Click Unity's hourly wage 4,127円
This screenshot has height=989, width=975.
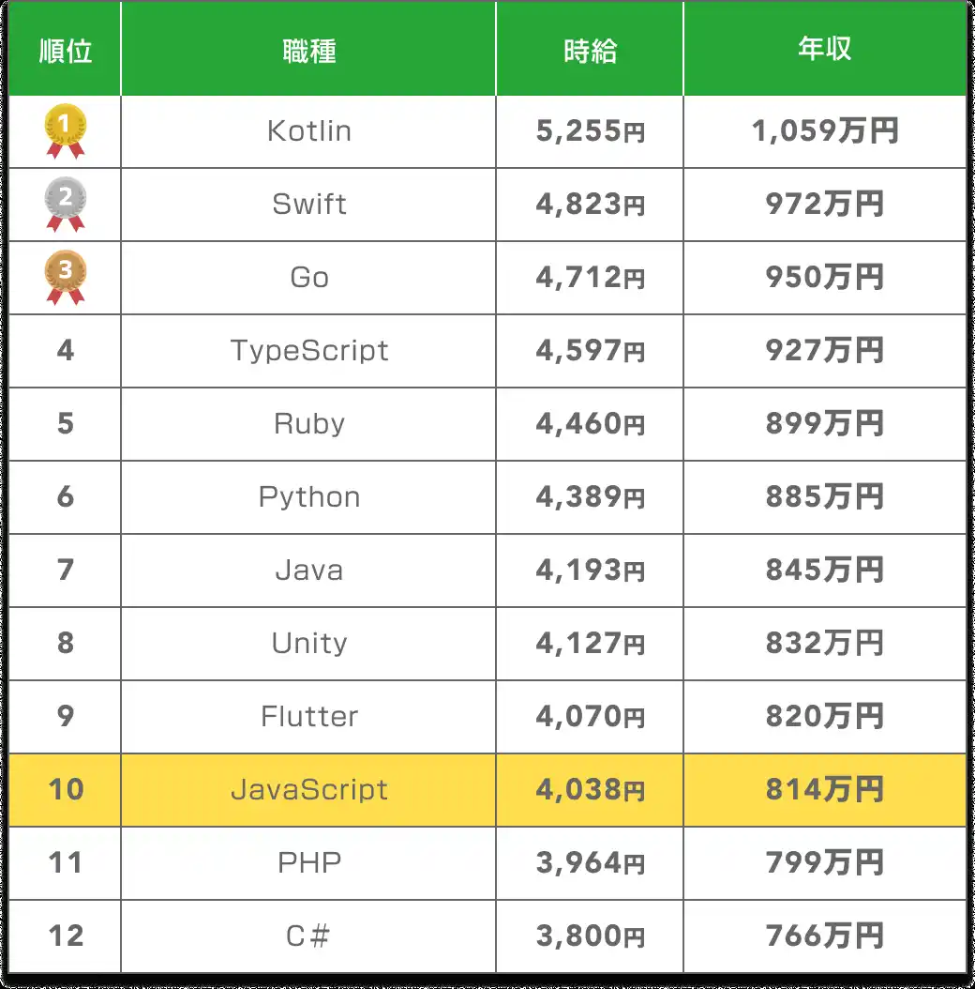(x=590, y=644)
